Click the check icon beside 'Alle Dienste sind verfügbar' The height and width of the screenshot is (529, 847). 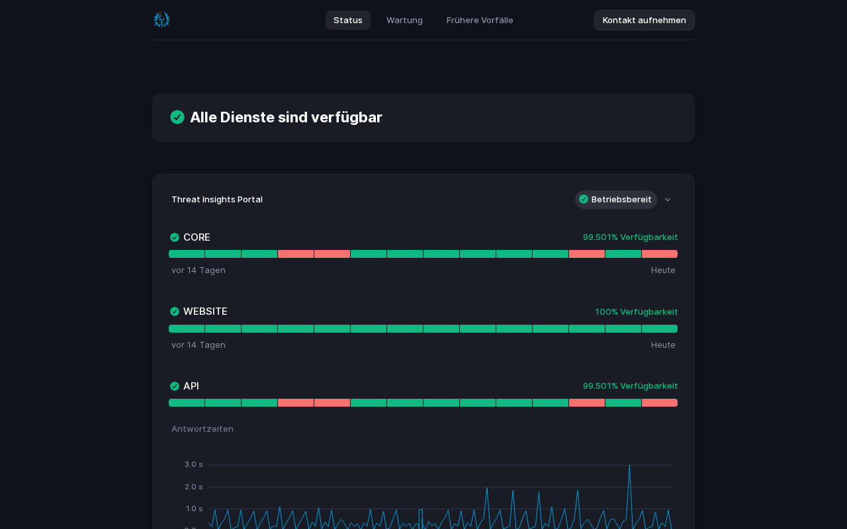[x=177, y=117]
